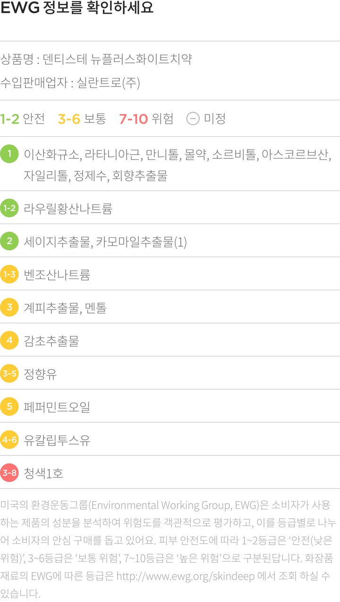This screenshot has width=340, height=602.
Task: Click the 1-2 안전 legend label
Action: pyautogui.click(x=23, y=119)
